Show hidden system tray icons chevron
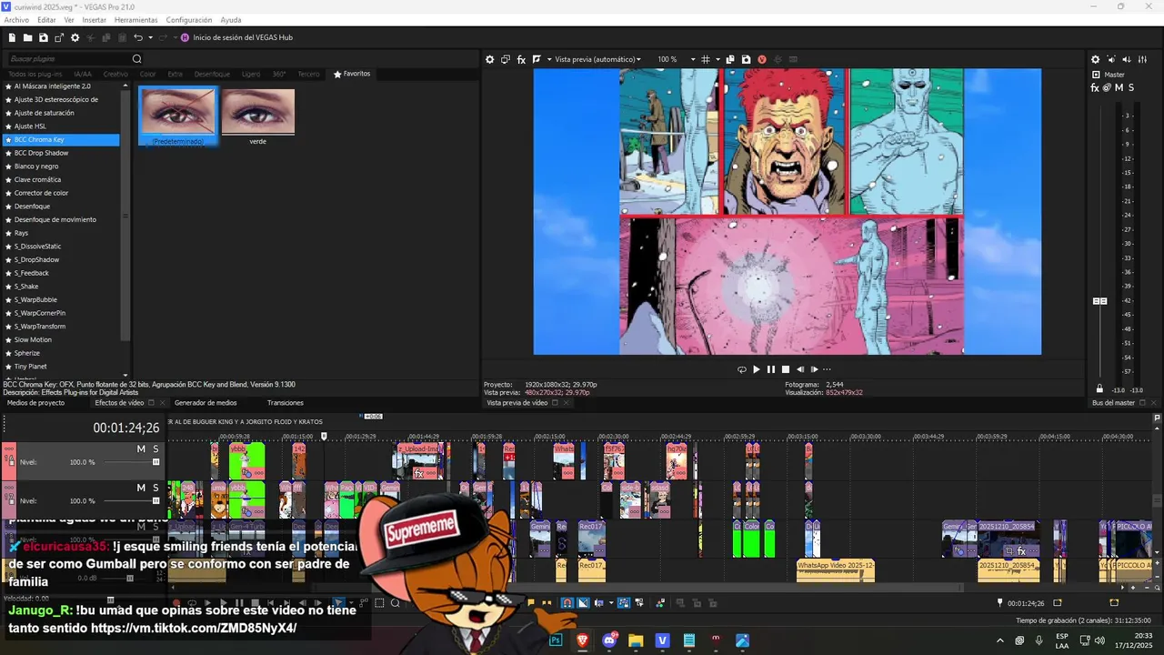The image size is (1164, 655). pos(999,640)
